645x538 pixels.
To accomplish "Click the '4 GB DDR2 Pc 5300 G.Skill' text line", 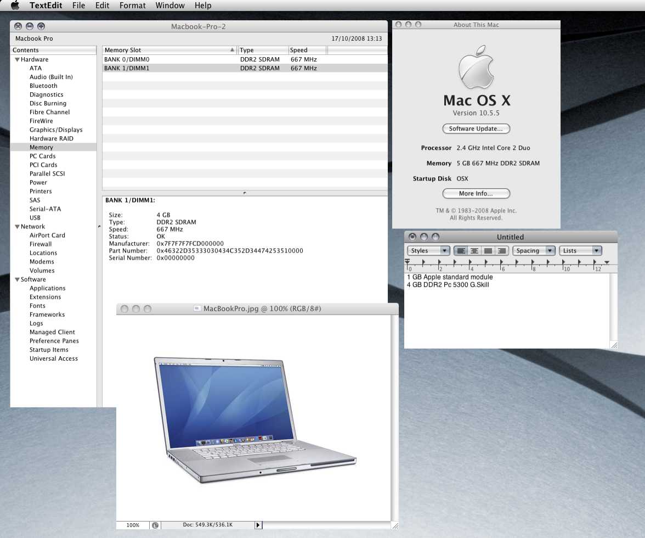I will (x=448, y=284).
